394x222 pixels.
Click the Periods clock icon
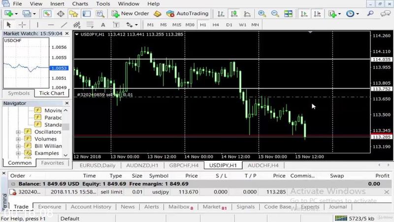point(350,14)
